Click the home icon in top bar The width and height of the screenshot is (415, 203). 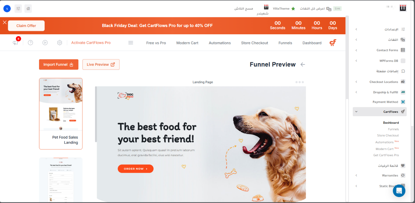point(28,8)
